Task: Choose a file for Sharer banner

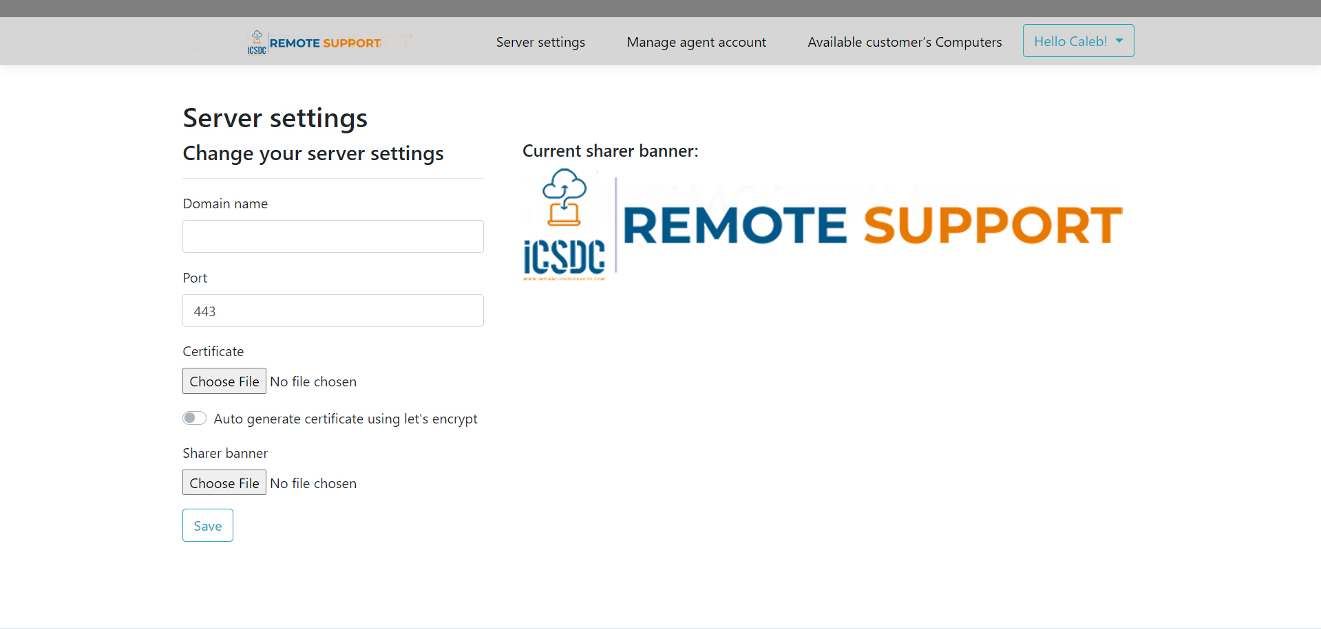Action: [224, 483]
